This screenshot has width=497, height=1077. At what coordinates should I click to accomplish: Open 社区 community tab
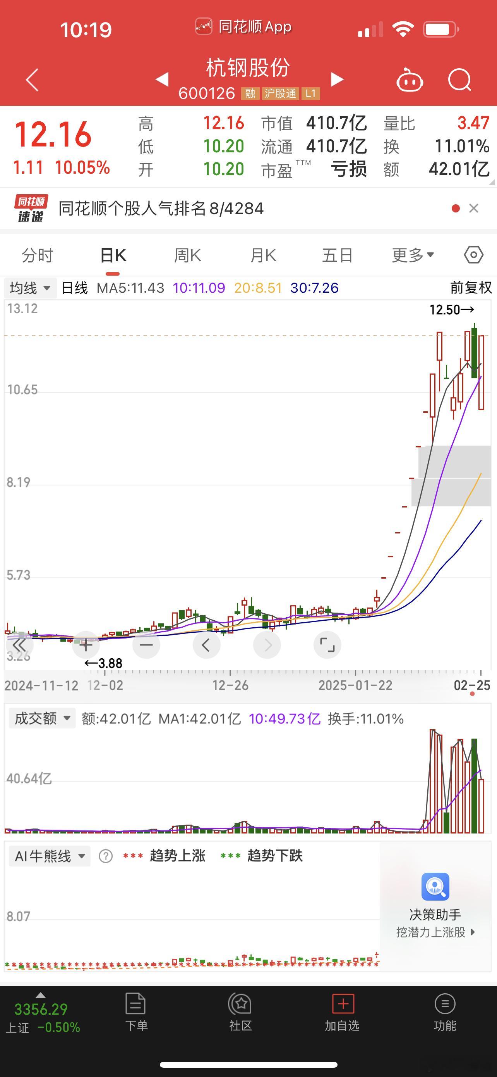pyautogui.click(x=240, y=1012)
